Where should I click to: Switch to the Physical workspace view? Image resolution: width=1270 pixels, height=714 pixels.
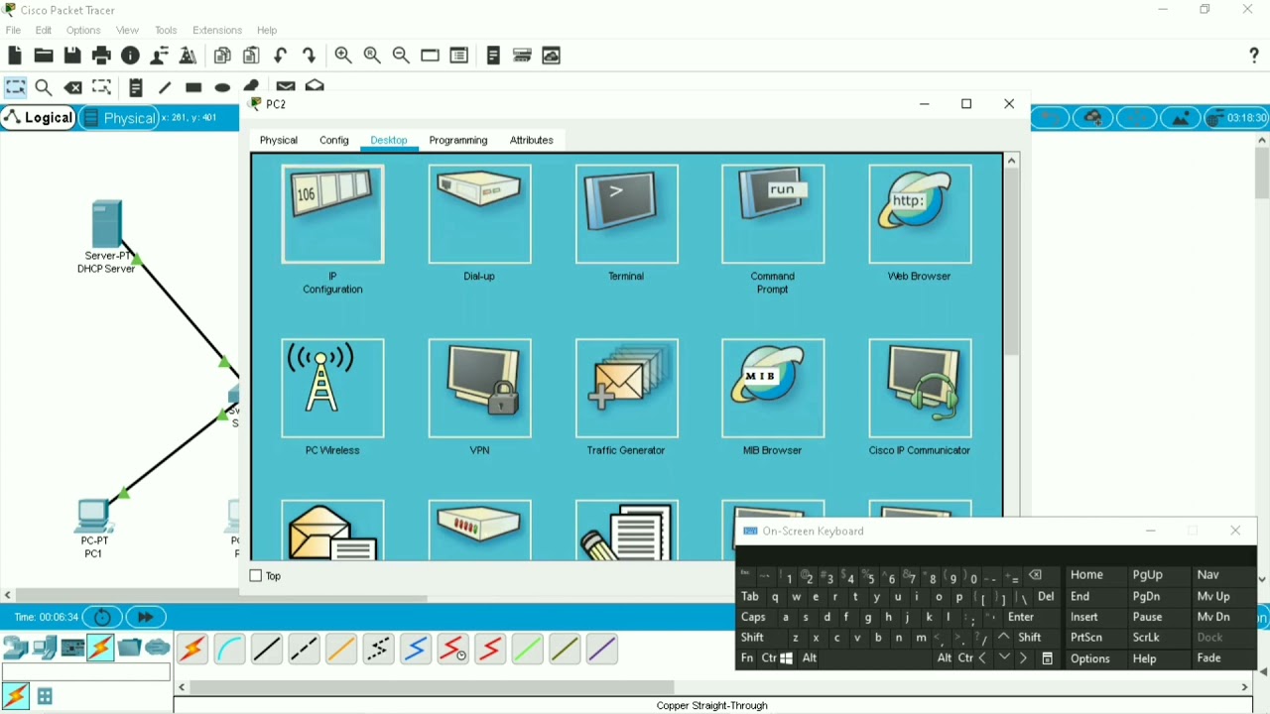119,118
